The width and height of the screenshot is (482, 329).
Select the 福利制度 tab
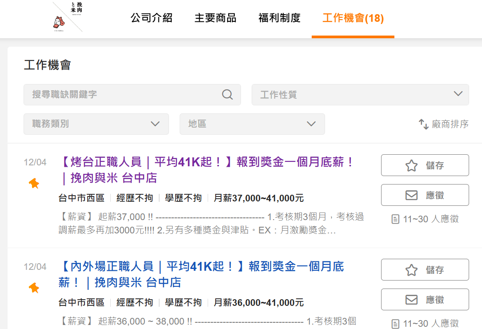[x=279, y=18]
